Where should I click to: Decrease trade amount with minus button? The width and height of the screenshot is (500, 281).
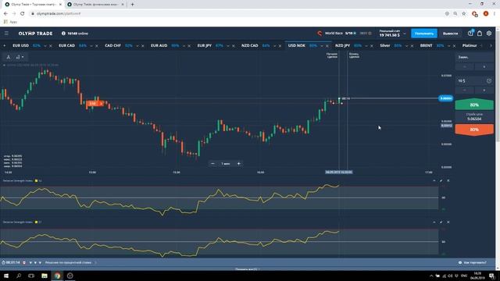[x=464, y=91]
